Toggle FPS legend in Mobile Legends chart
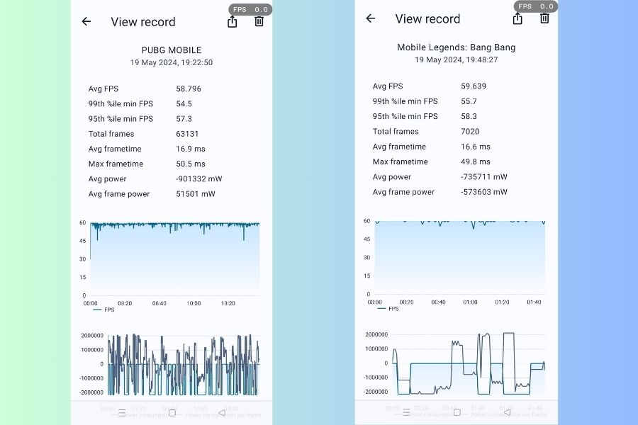Screen dimensions: 638x425 [388, 309]
